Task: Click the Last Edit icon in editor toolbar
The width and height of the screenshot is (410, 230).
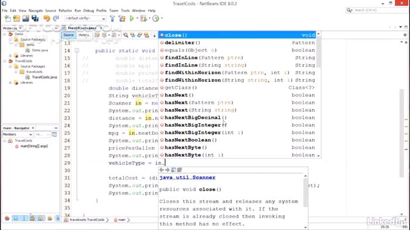Action: (x=97, y=35)
